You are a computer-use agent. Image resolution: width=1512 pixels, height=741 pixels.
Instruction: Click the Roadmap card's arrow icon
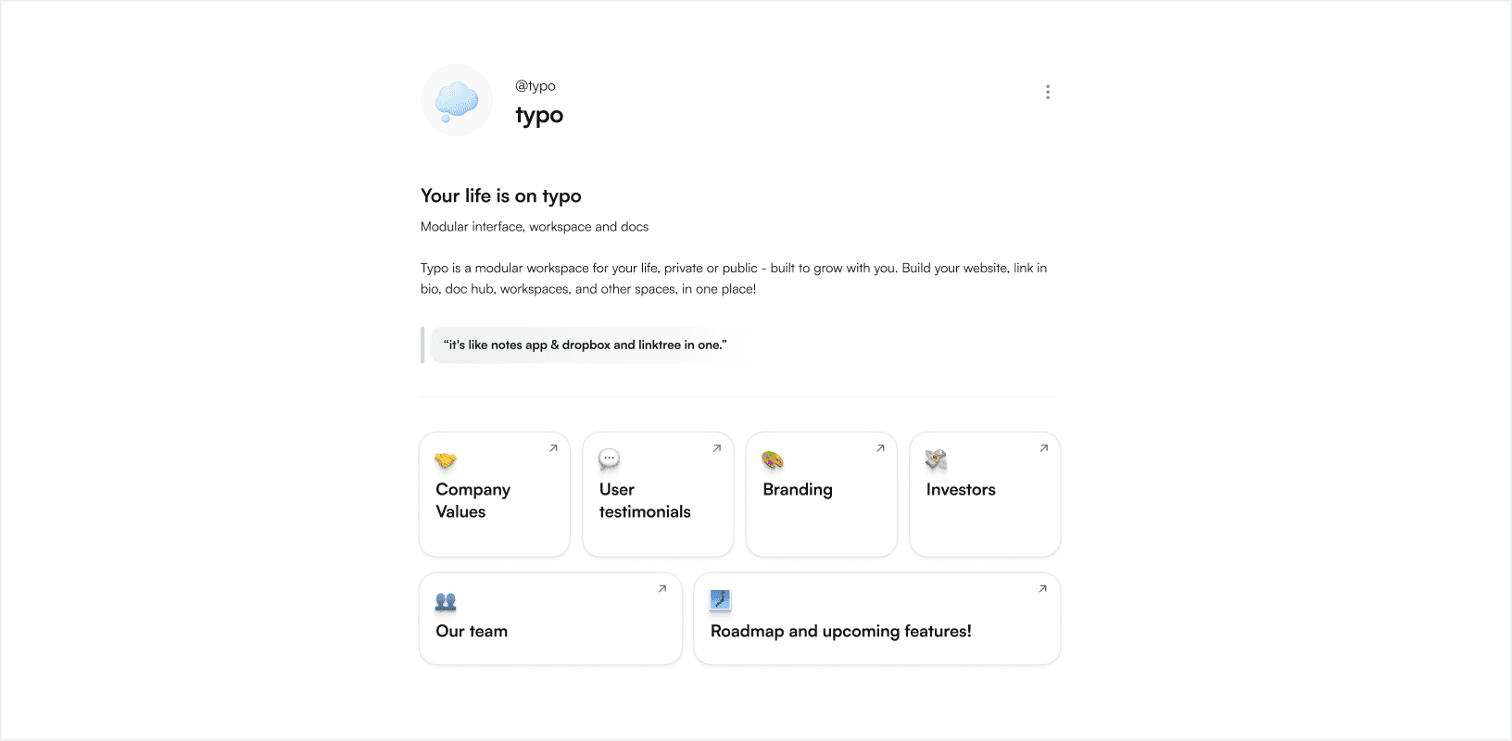(x=1042, y=589)
